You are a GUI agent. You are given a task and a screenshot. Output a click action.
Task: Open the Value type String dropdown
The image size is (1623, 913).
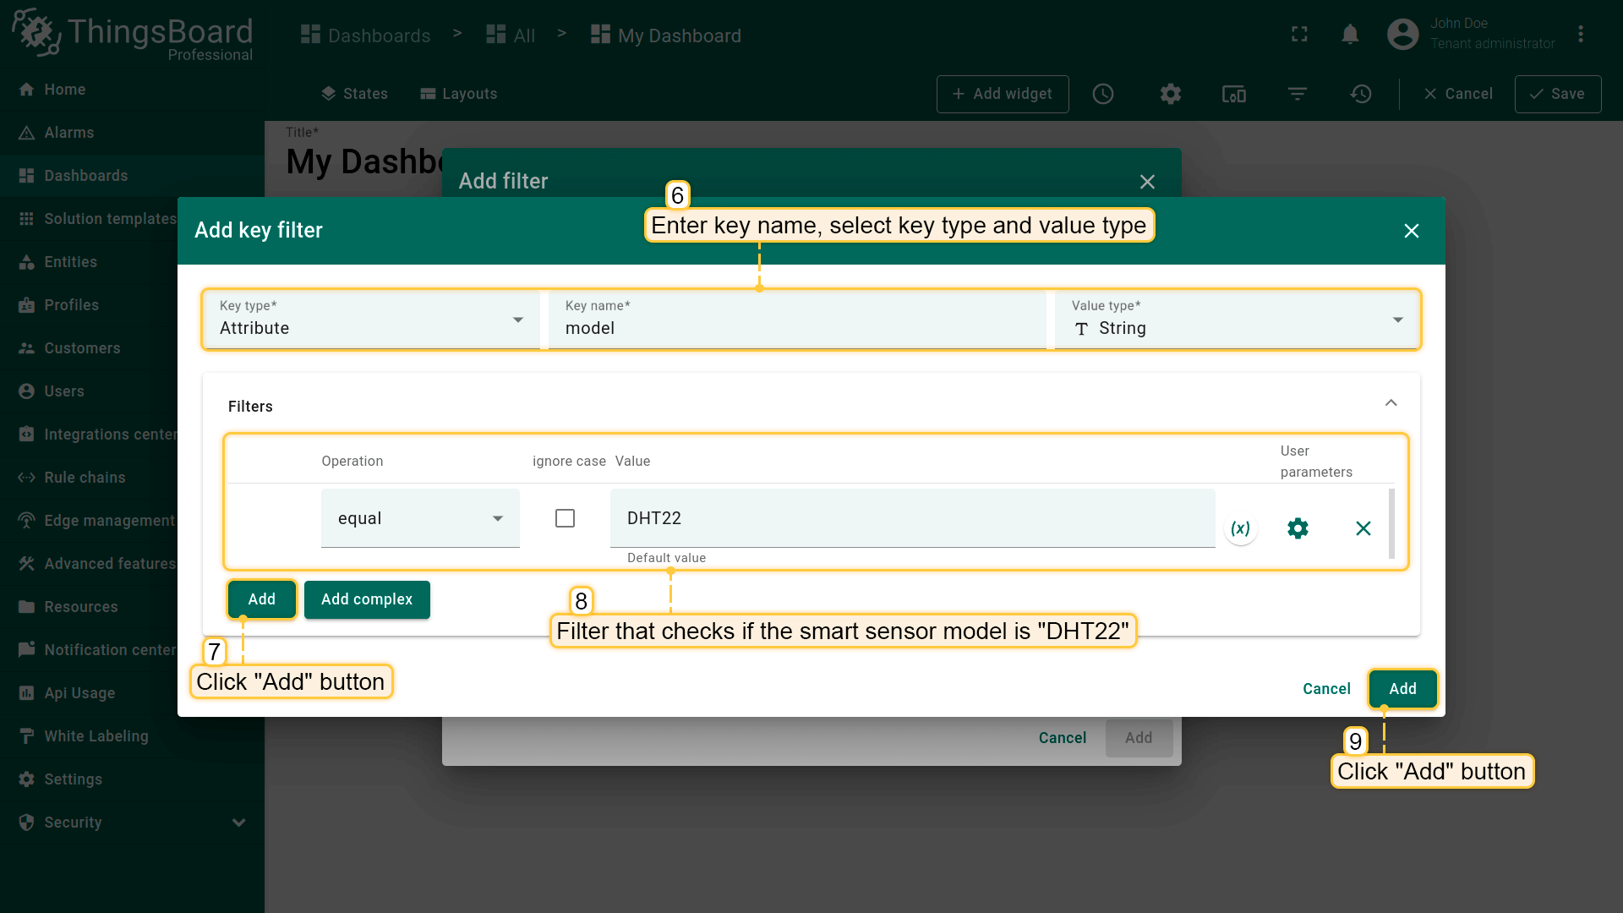coord(1236,320)
